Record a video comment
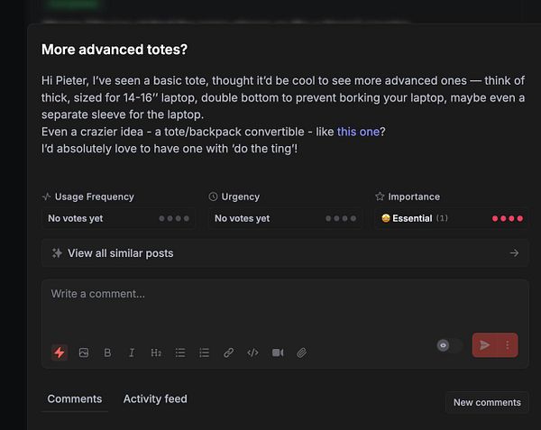The height and width of the screenshot is (430, 541). [278, 352]
